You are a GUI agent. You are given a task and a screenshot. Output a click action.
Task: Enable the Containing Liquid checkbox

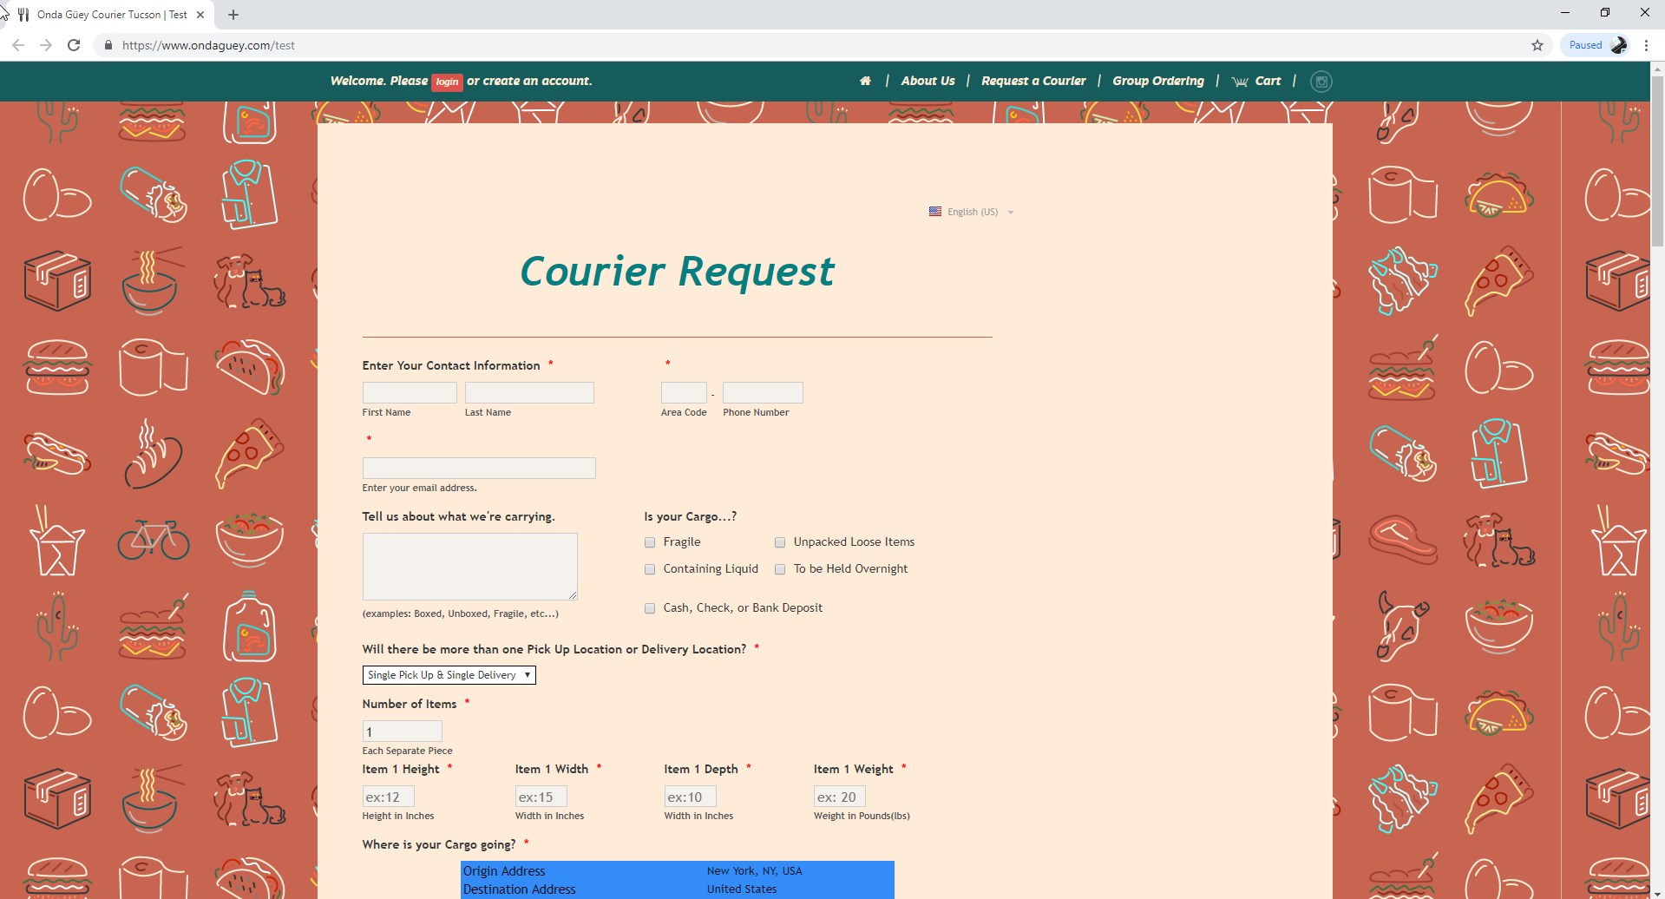(650, 569)
